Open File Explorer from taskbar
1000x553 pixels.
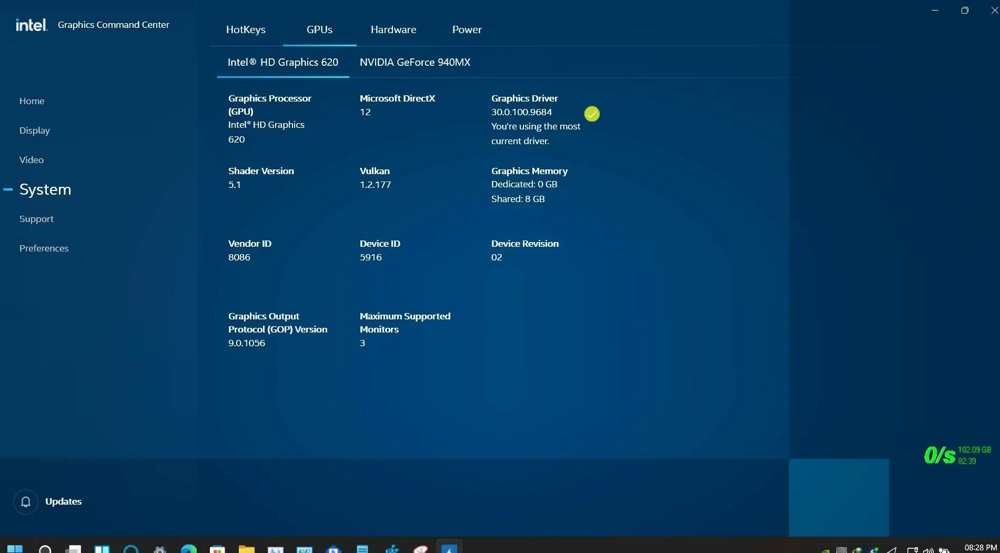pos(246,549)
